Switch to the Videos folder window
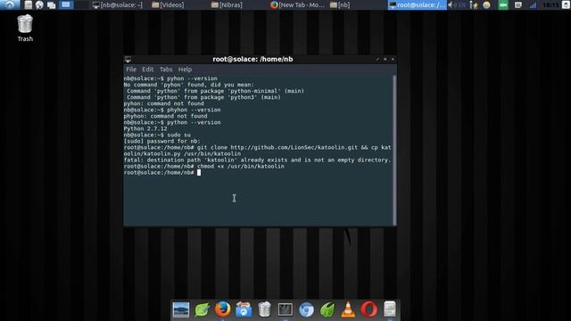 tap(168, 4)
